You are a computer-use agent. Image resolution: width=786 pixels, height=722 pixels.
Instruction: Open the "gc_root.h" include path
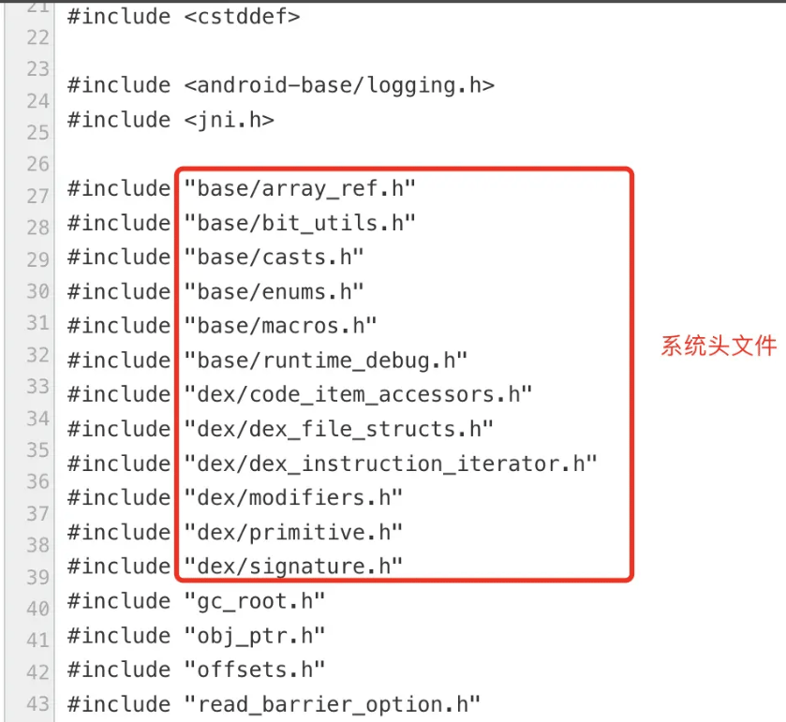tap(255, 601)
